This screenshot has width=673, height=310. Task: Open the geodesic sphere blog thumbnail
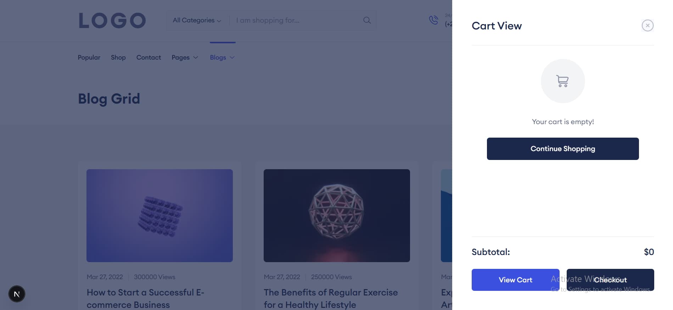[x=337, y=216]
